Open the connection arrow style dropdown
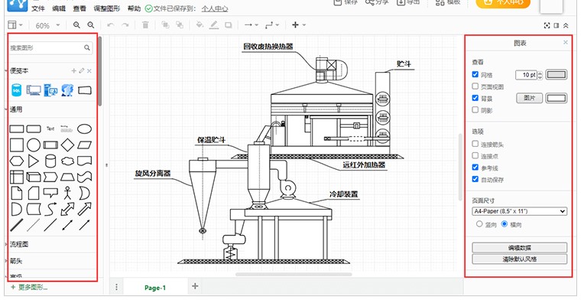The image size is (584, 300). coord(251,25)
